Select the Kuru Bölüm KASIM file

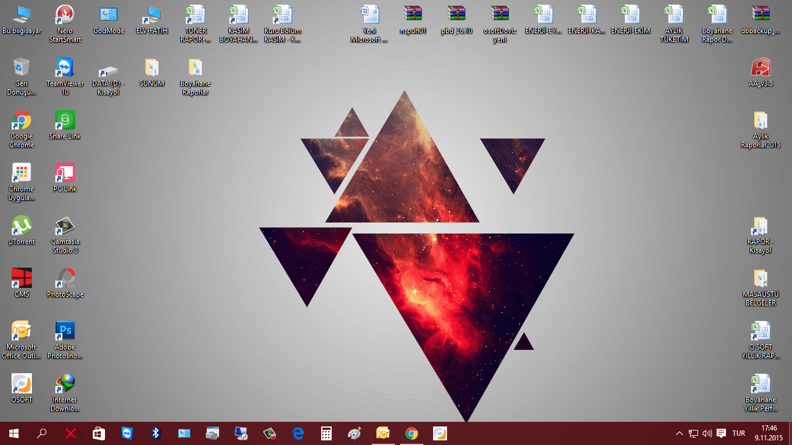(x=282, y=24)
